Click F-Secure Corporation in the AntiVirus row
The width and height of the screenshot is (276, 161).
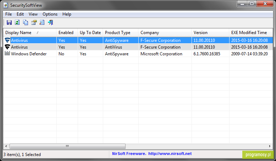(x=160, y=47)
